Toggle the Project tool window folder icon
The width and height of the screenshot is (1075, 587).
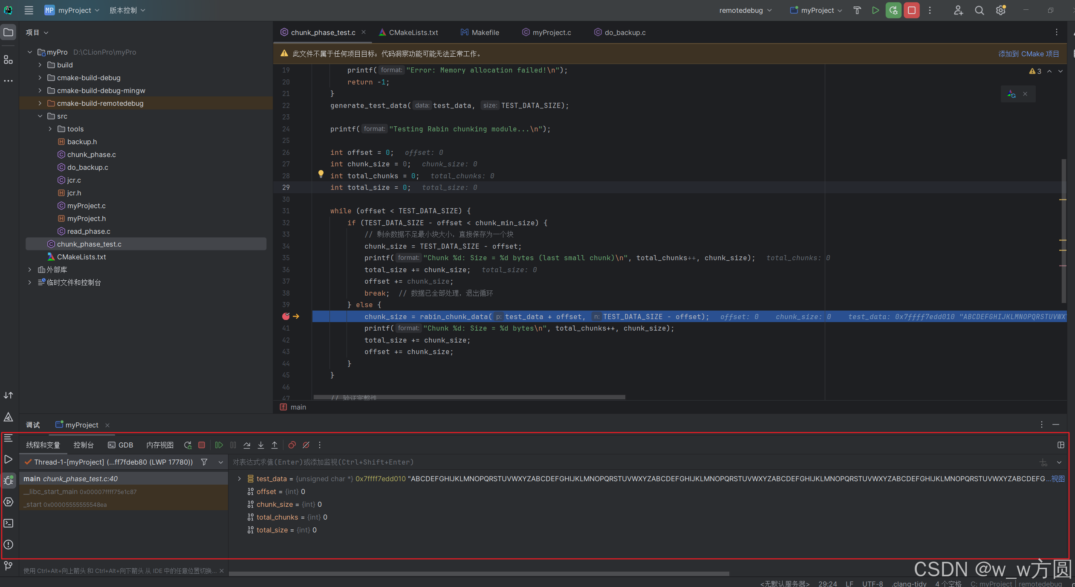[x=9, y=32]
